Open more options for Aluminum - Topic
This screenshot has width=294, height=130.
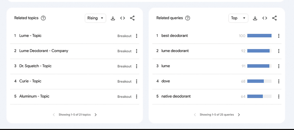pyautogui.click(x=137, y=97)
